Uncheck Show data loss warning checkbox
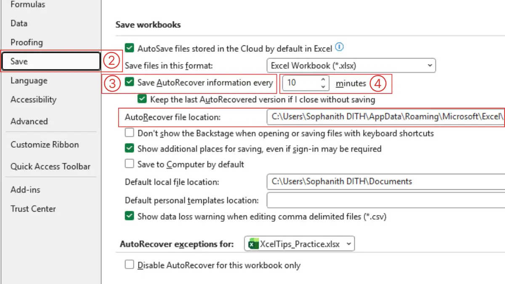This screenshot has width=505, height=284. [x=130, y=216]
